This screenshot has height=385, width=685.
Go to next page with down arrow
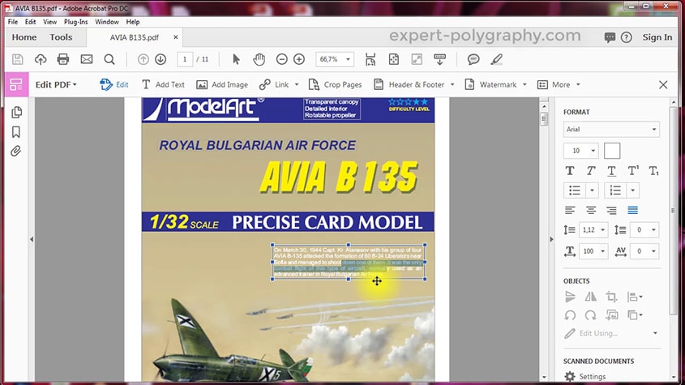click(161, 59)
